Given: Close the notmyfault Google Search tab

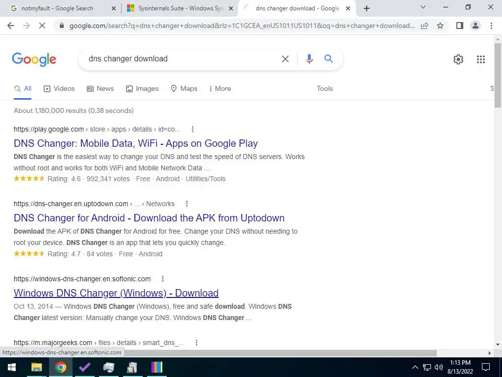Looking at the screenshot, I should [113, 8].
